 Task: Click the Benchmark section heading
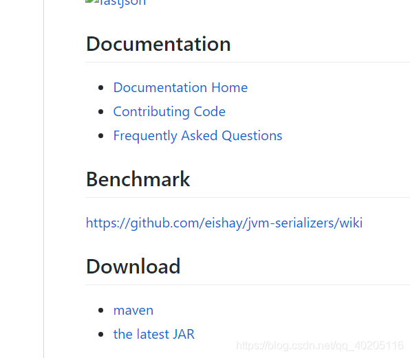[138, 179]
